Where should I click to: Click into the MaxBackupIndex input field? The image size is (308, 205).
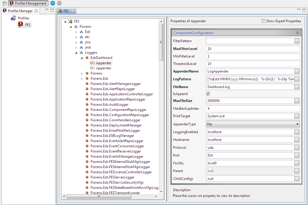click(253, 109)
